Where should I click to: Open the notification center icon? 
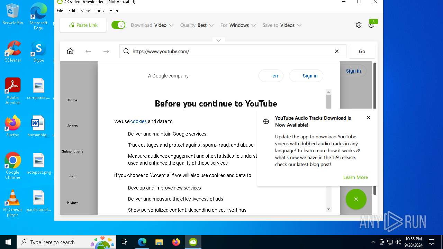(x=432, y=242)
